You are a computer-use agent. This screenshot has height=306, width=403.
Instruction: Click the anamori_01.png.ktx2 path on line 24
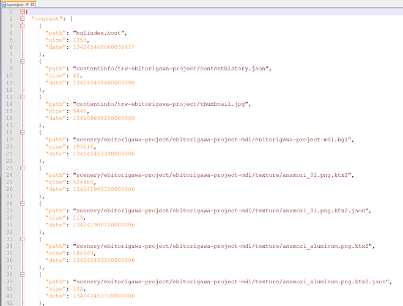coord(212,175)
